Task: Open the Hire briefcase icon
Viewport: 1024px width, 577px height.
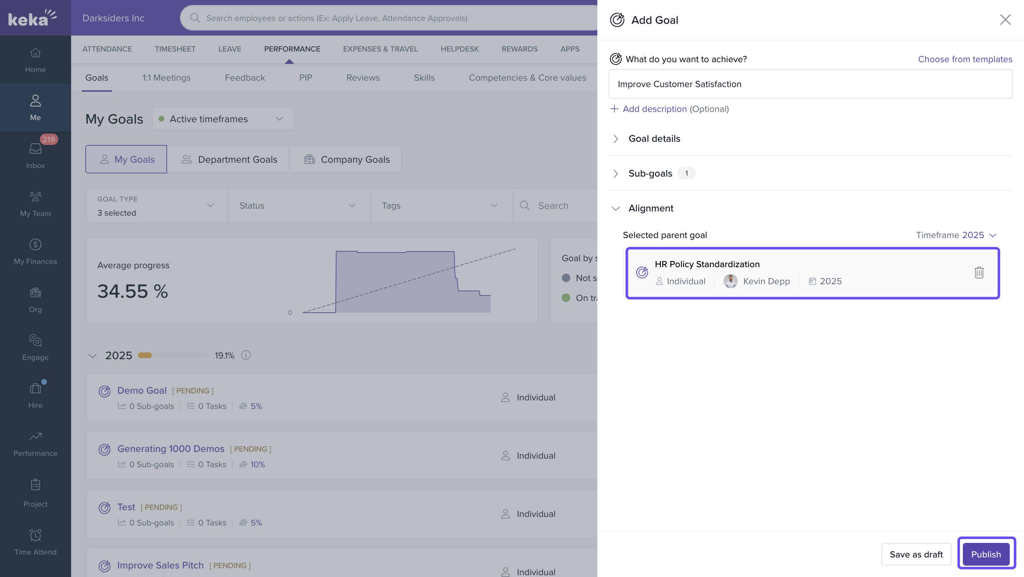Action: pos(36,388)
